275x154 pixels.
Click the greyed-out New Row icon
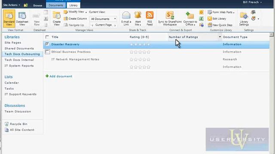pos(37,16)
